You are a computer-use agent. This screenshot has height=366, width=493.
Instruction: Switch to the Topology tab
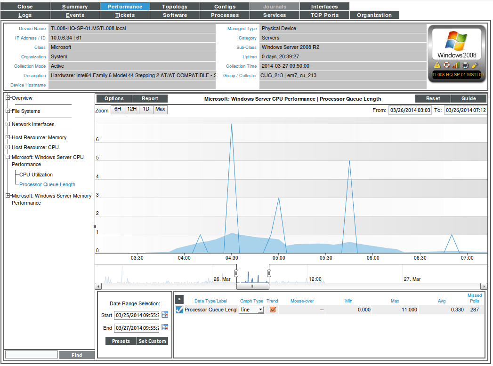point(175,6)
